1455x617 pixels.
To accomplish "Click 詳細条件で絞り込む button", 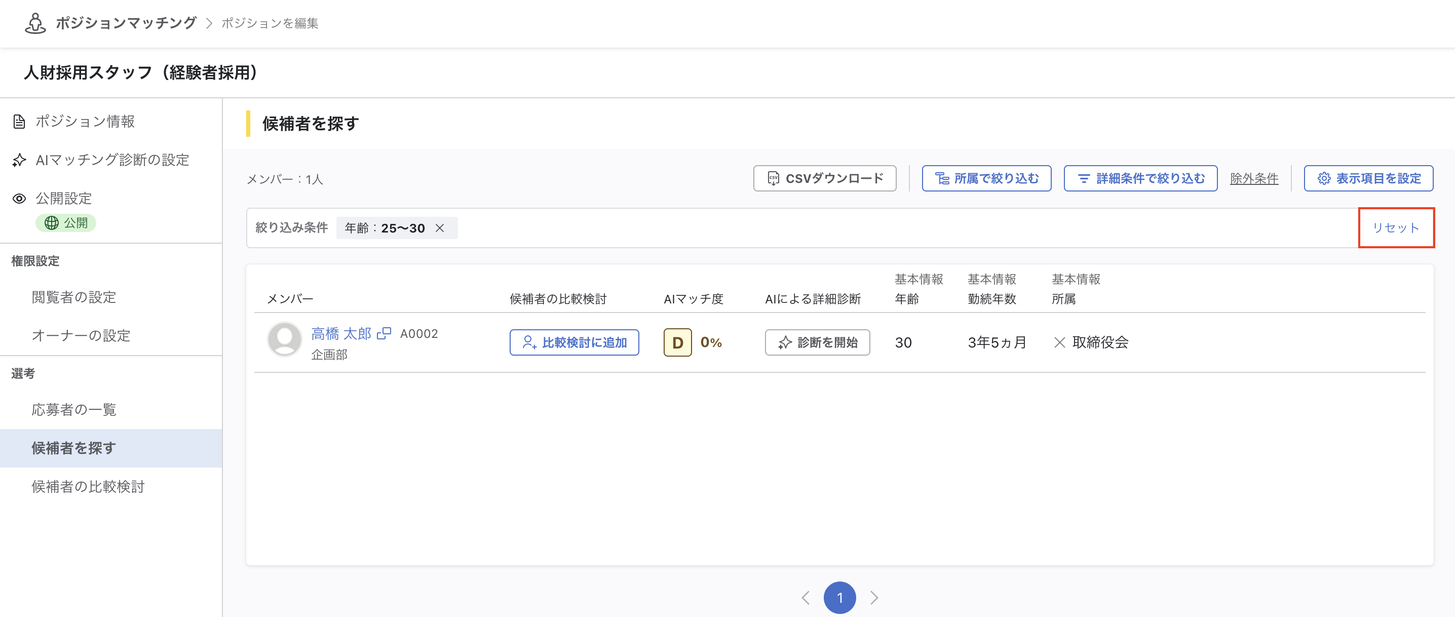I will point(1140,178).
